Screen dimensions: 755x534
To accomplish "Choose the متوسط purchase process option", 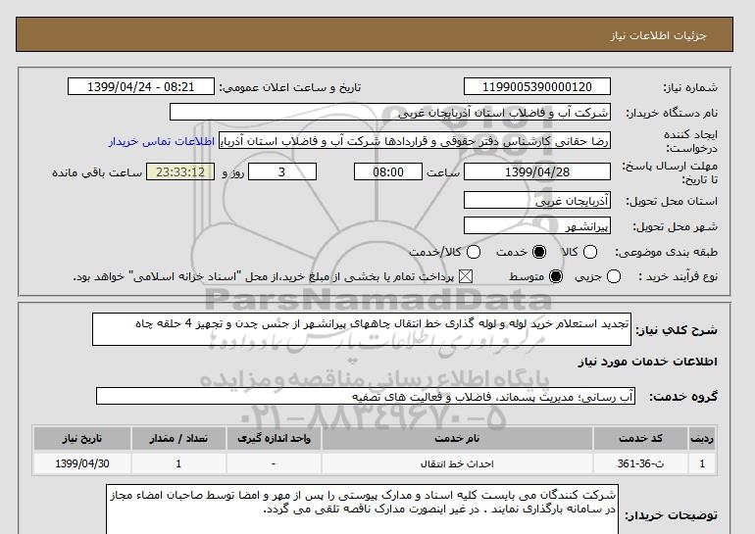I will tap(556, 276).
